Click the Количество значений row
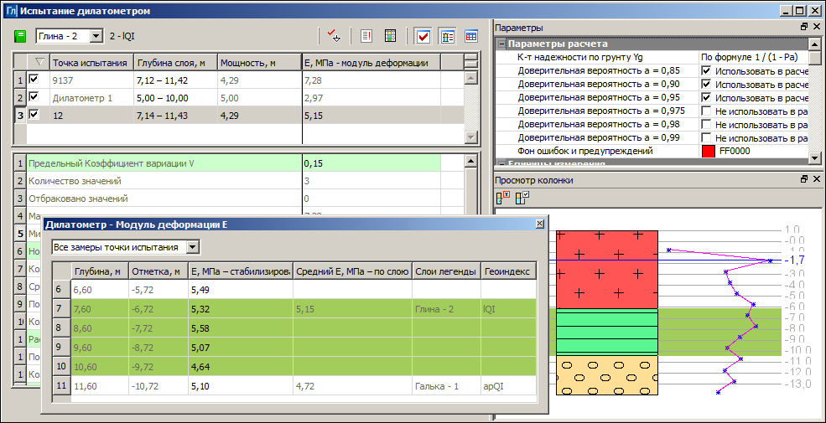The height and width of the screenshot is (423, 826). pos(233,181)
